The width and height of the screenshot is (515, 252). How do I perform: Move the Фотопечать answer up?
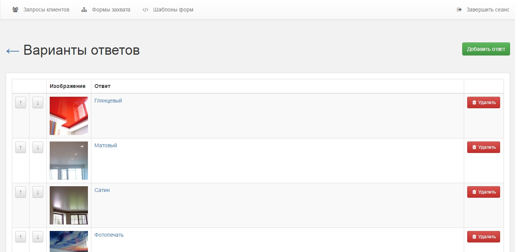(21, 237)
